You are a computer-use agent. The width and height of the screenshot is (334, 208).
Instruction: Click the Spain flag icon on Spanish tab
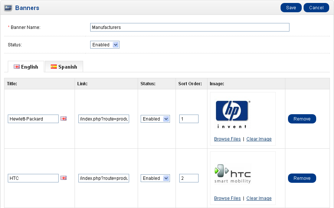[x=54, y=67]
